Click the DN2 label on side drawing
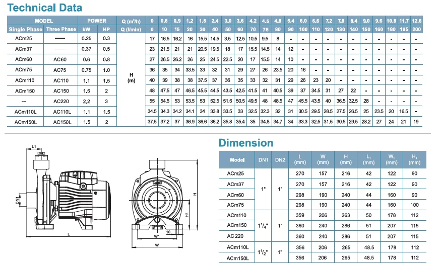 41,153
